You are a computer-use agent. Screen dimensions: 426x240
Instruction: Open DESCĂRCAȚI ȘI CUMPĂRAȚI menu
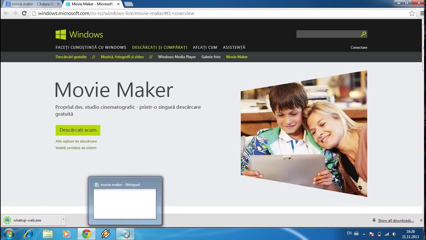coord(160,47)
